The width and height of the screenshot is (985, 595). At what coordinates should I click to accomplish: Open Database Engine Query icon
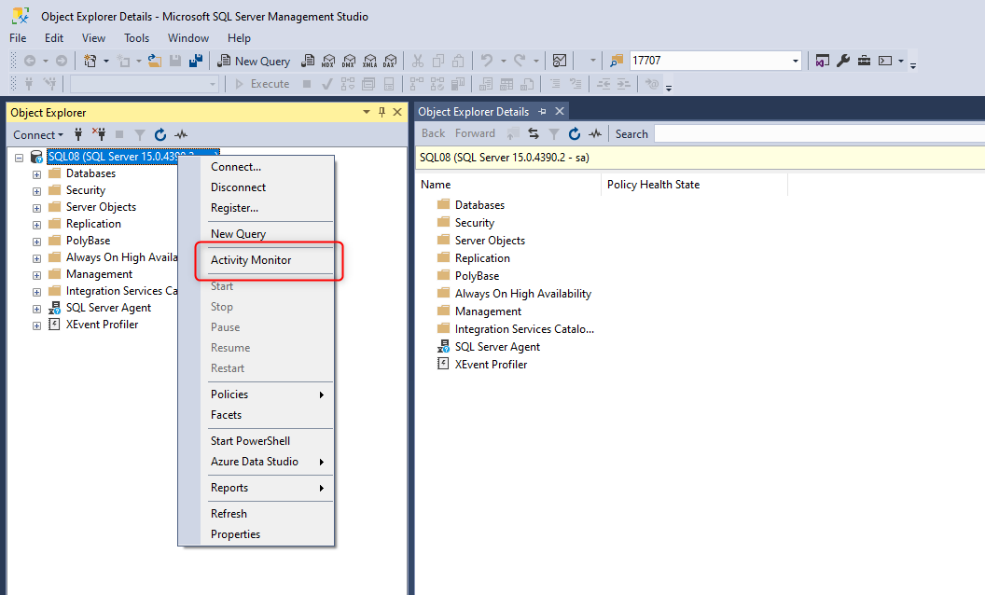(308, 61)
